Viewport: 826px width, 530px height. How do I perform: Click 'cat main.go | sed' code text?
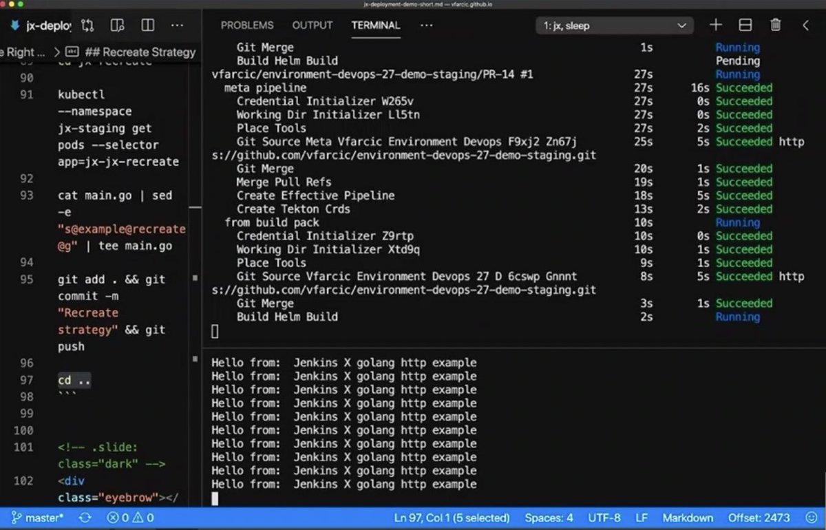[115, 195]
